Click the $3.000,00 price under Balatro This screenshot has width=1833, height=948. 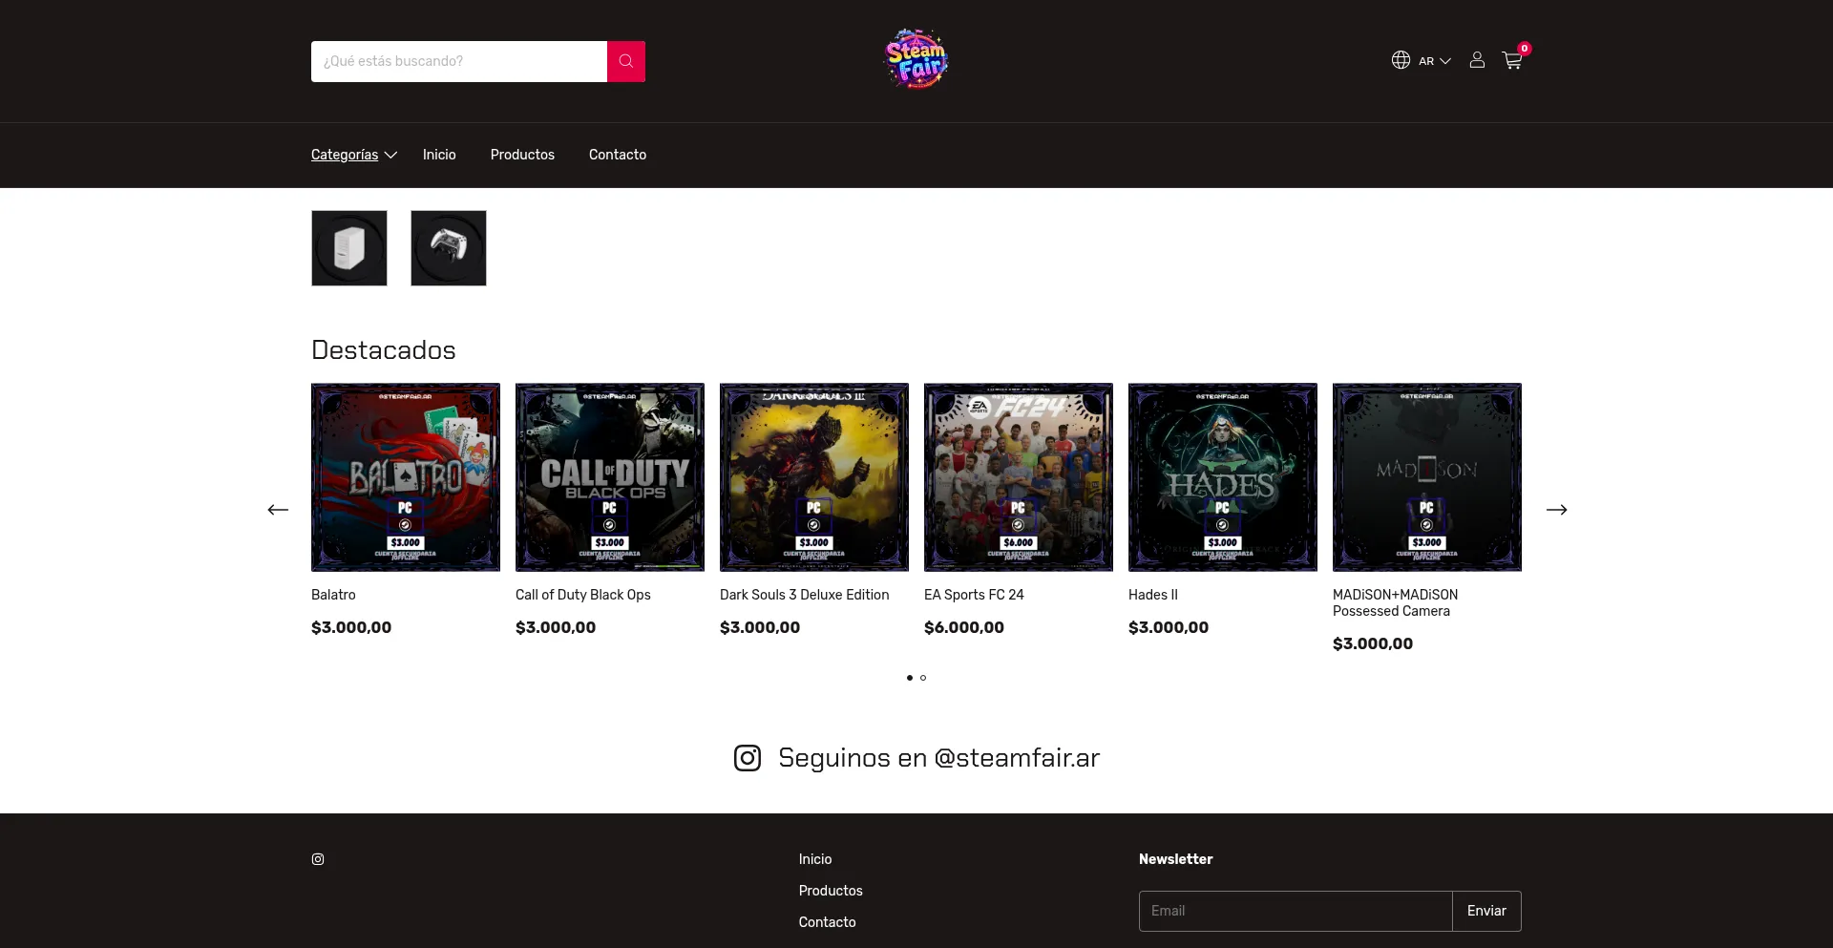(x=351, y=627)
